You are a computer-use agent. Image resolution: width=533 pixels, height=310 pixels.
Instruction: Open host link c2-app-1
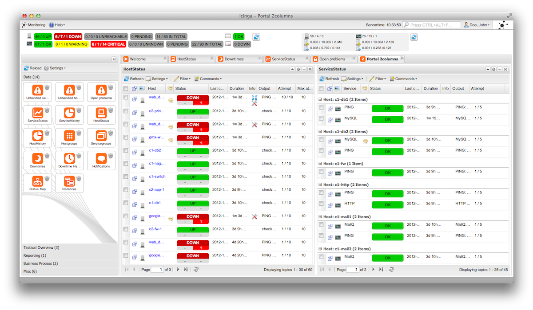pyautogui.click(x=157, y=190)
